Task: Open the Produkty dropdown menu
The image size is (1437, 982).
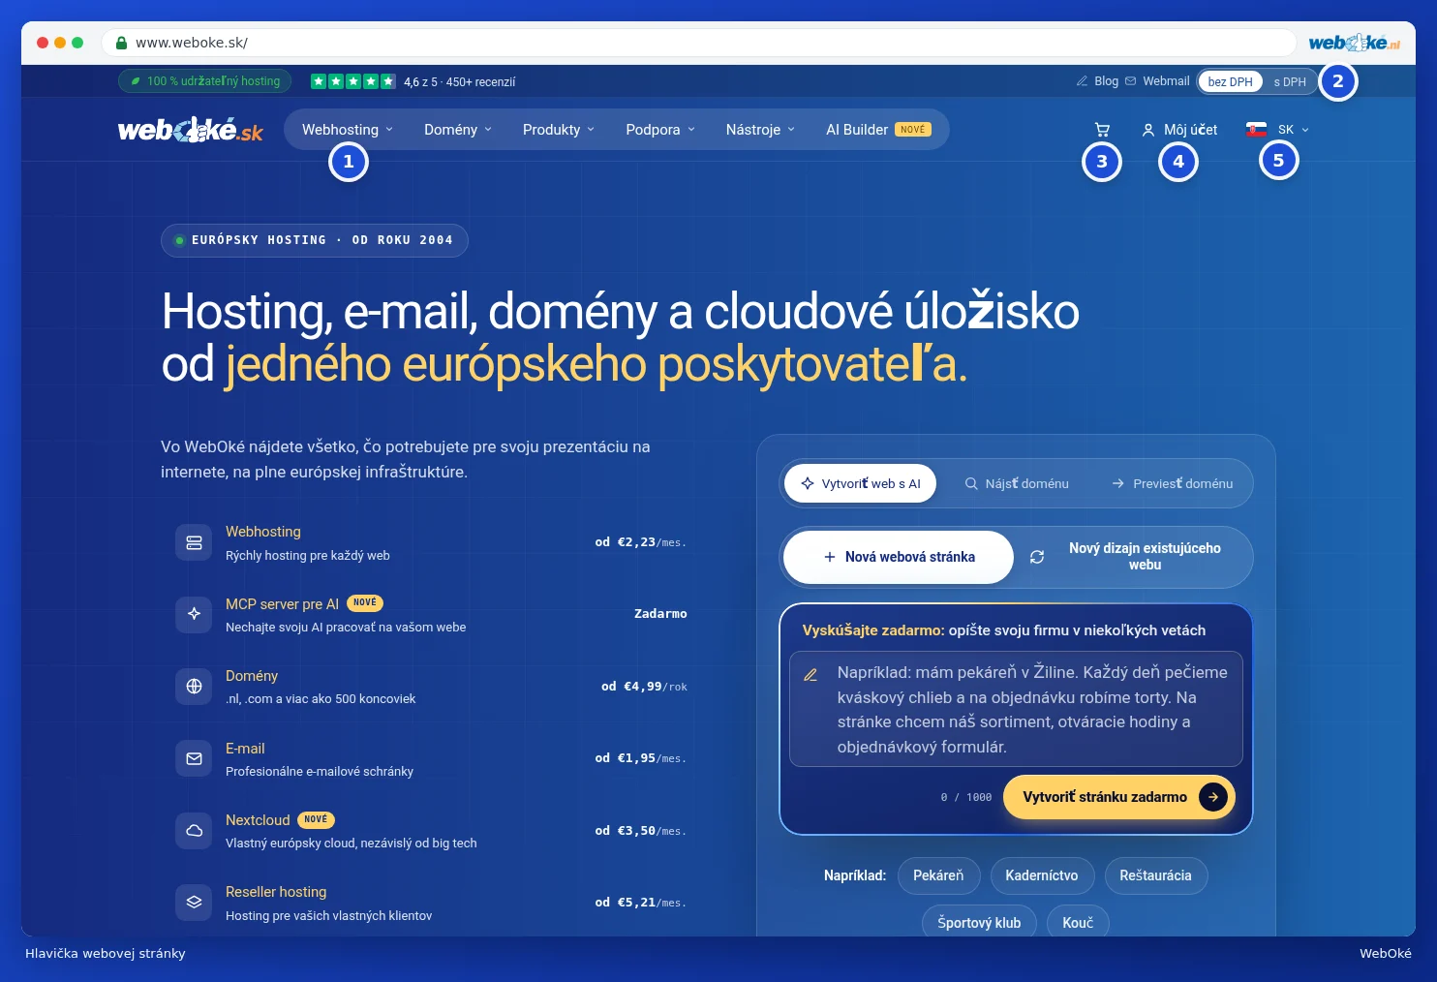Action: [559, 130]
